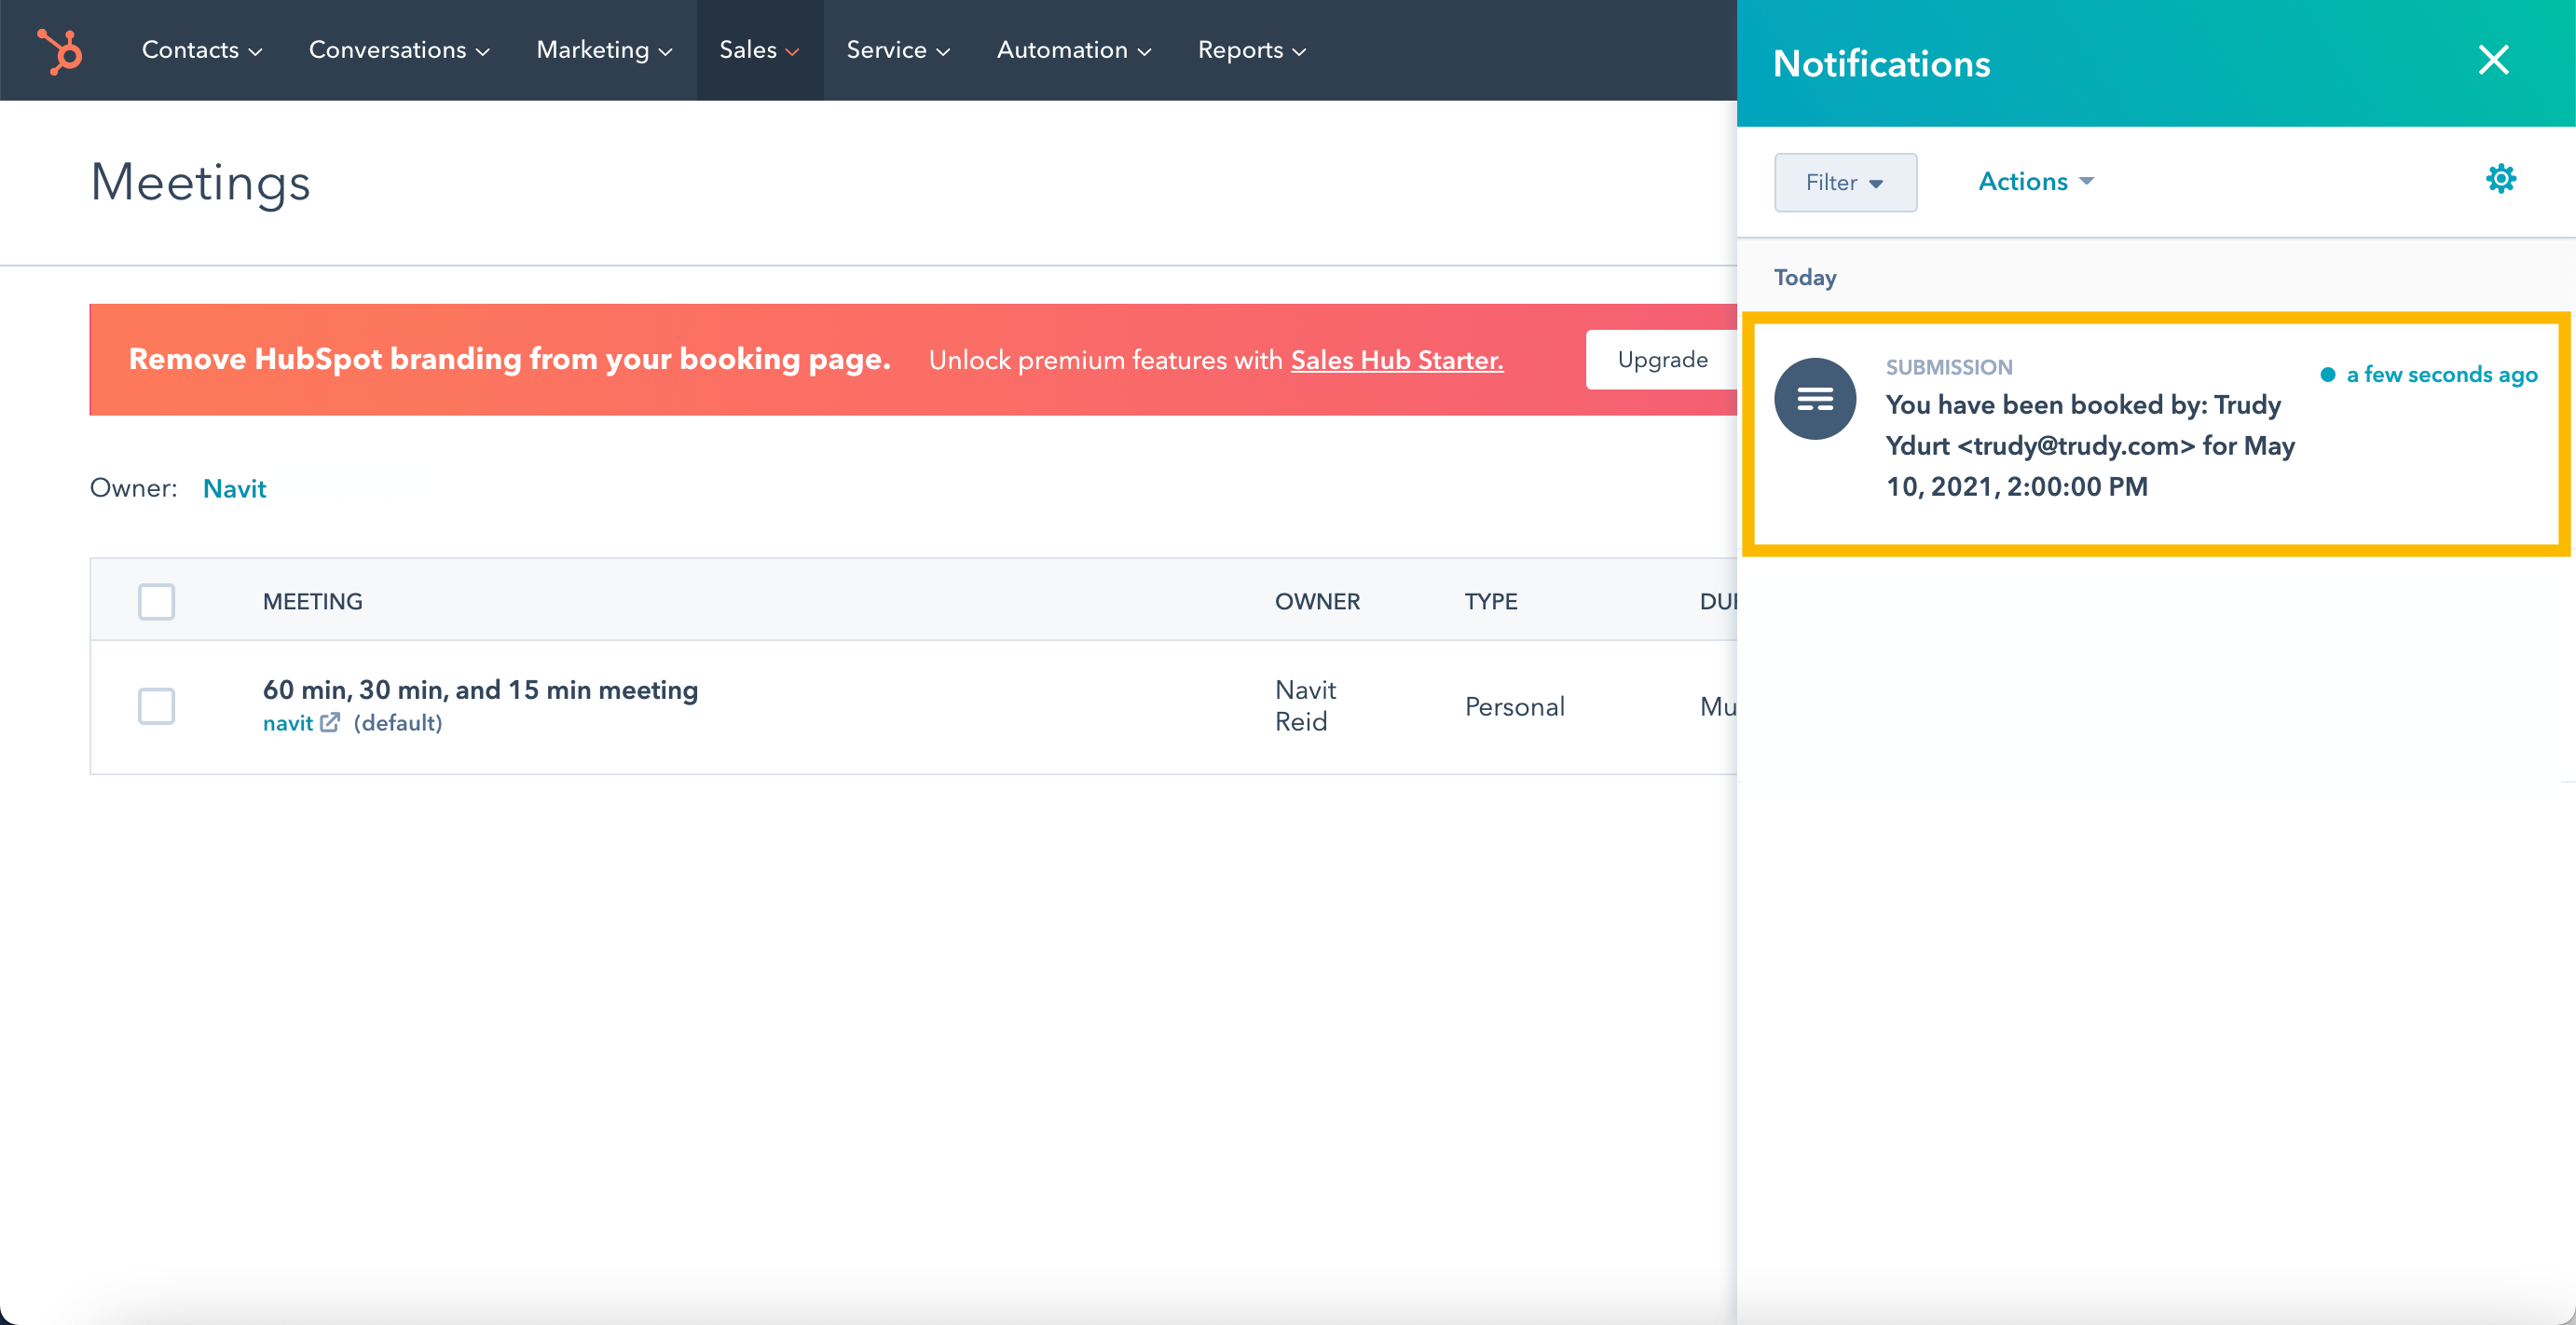Sort by the TYPE column header
The height and width of the screenshot is (1325, 2576).
pos(1491,601)
